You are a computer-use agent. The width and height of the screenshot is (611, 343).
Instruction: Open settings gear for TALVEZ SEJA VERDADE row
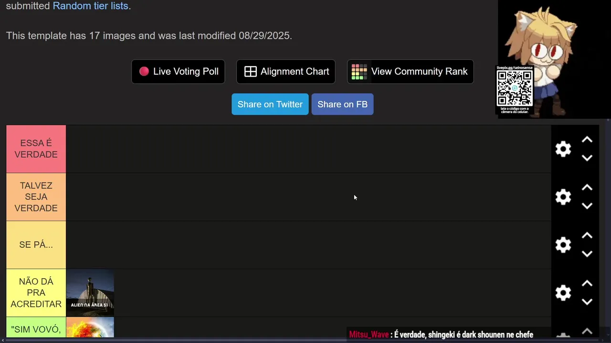[x=563, y=197]
